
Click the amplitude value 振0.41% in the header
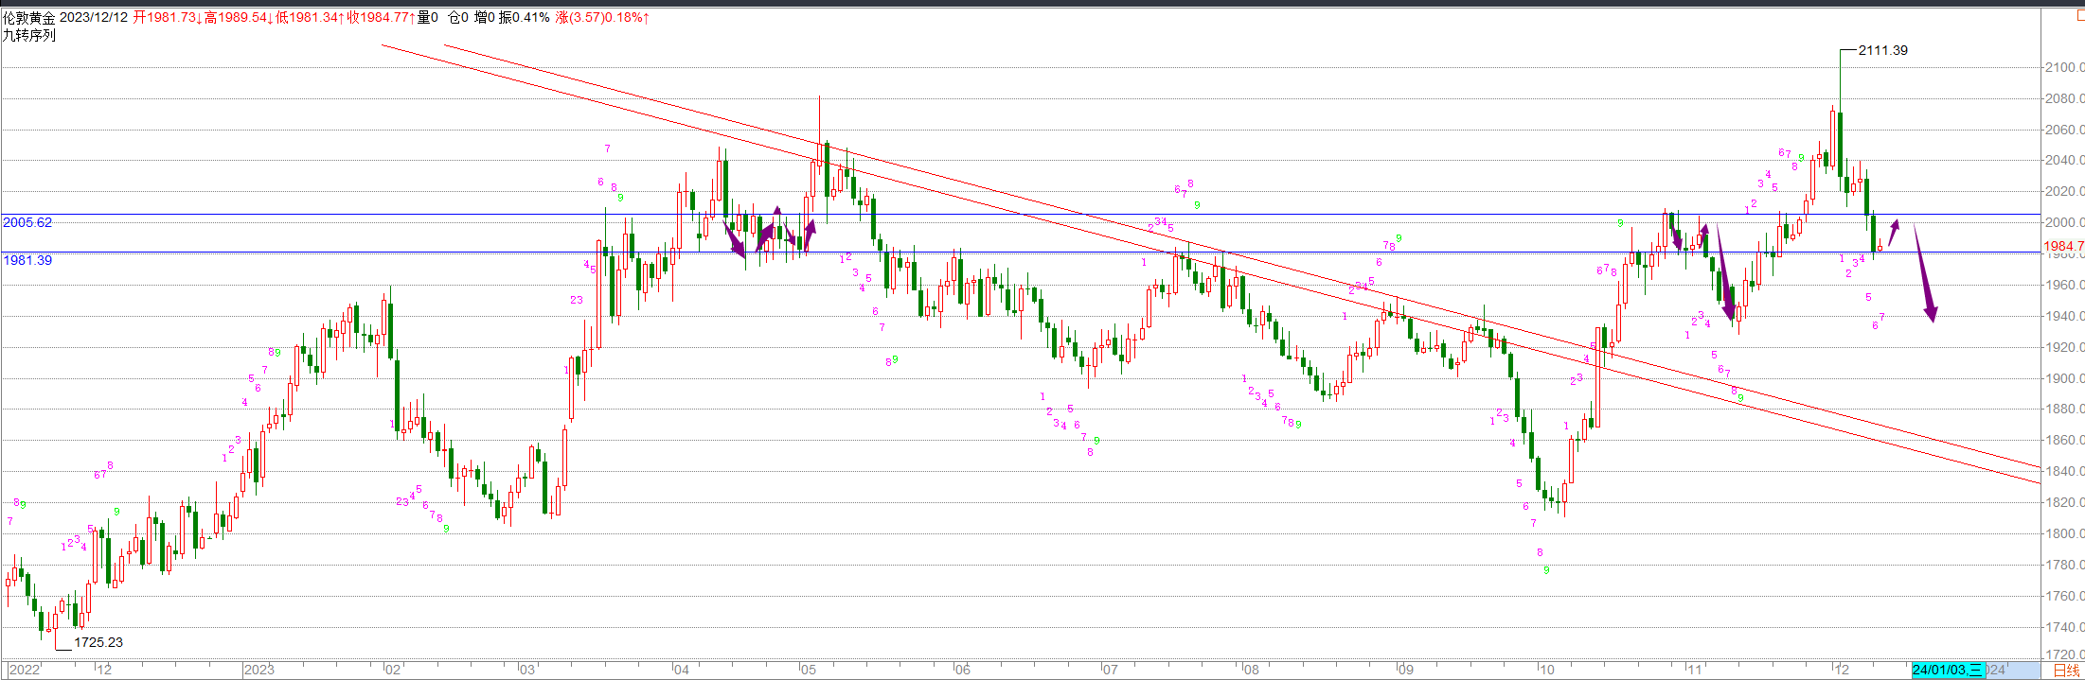[525, 17]
